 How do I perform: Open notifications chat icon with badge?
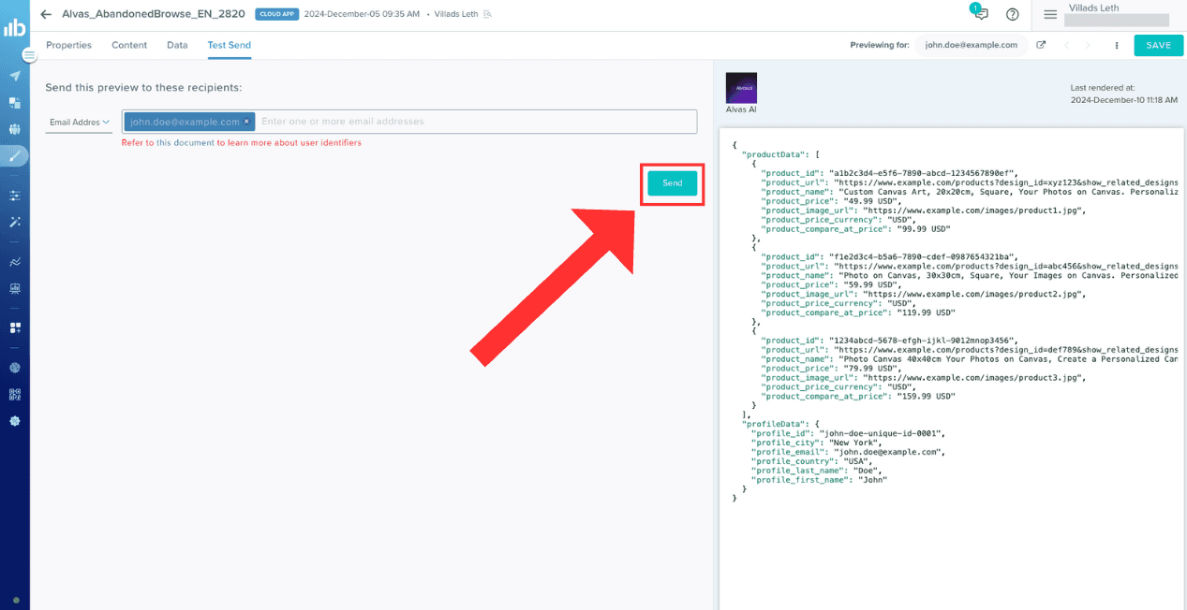pos(979,12)
